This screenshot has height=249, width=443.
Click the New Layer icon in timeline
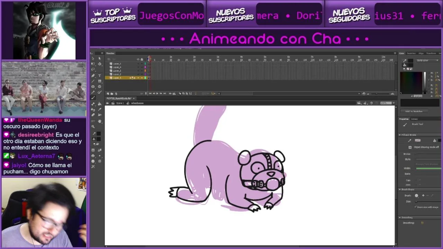(108, 94)
